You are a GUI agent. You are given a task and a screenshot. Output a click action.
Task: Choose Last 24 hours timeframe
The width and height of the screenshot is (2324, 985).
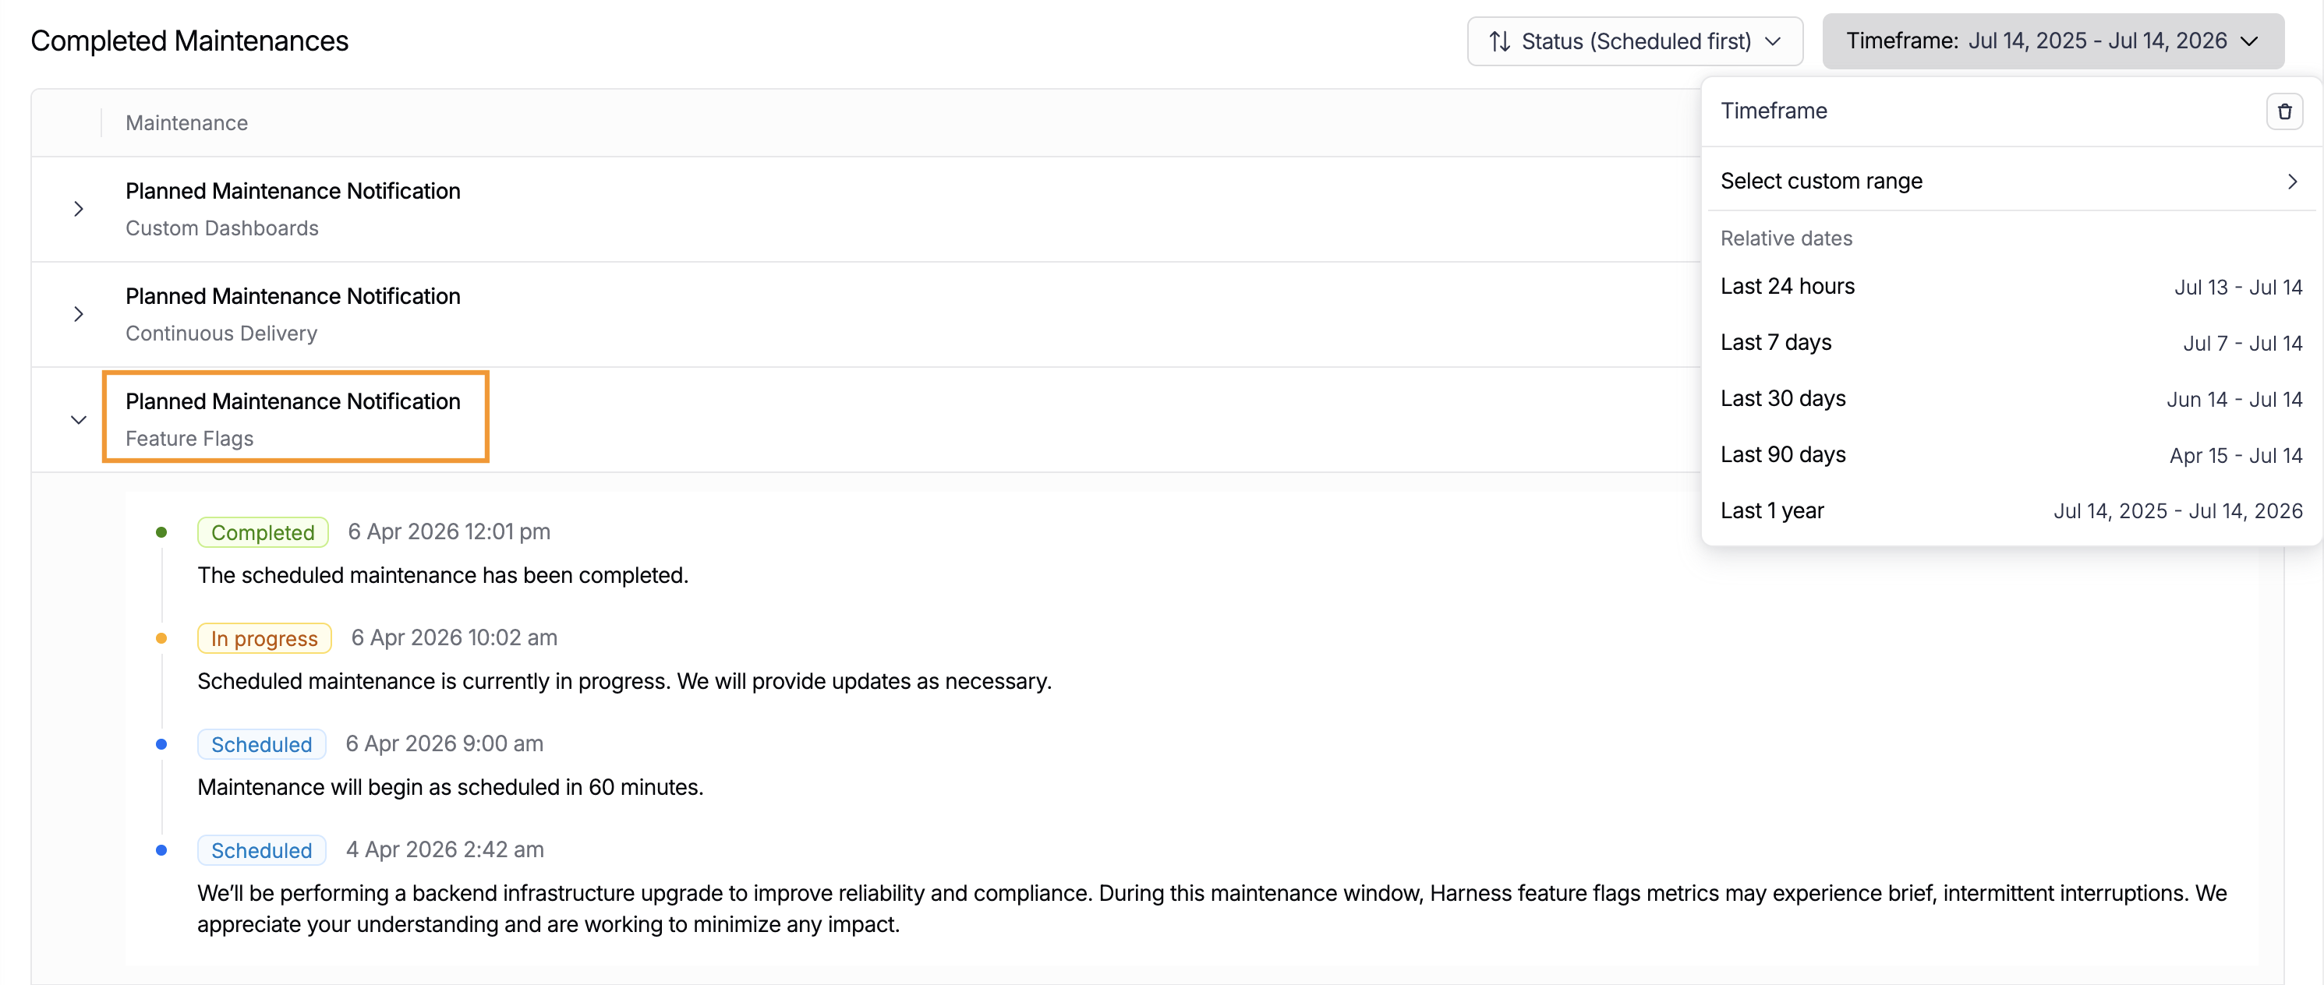[2011, 287]
